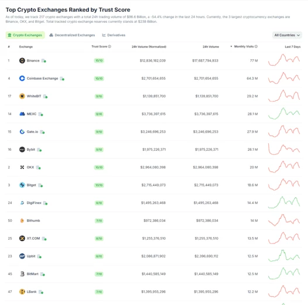Click the Monthly Visits info icon
The width and height of the screenshot is (308, 305).
(x=256, y=46)
